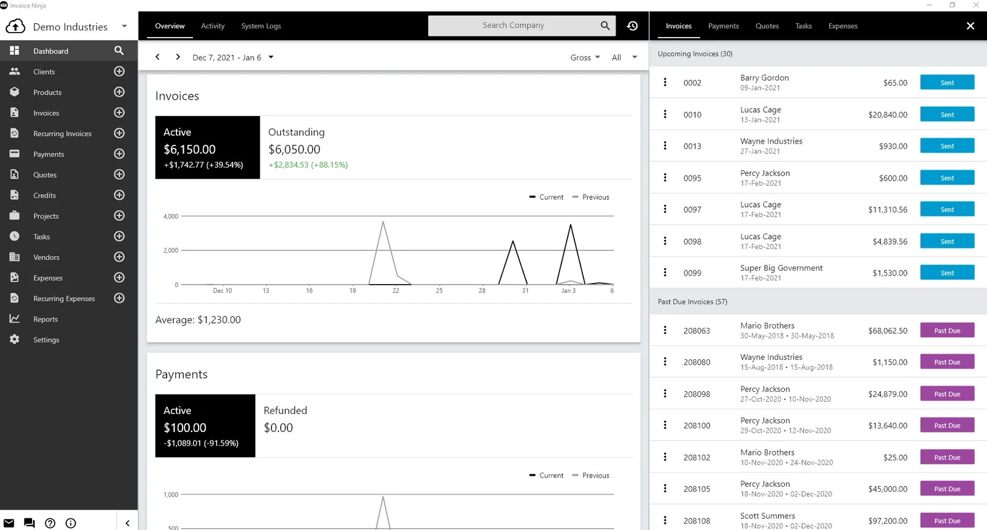
Task: Add a new product with plus icon
Action: (x=120, y=92)
